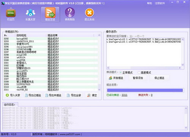Select row 3299 a435124
Viewport: 190px width, 137px height.
(51, 57)
